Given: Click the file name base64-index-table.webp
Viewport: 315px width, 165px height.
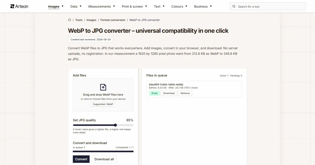Looking at the screenshot, I should [166, 84].
